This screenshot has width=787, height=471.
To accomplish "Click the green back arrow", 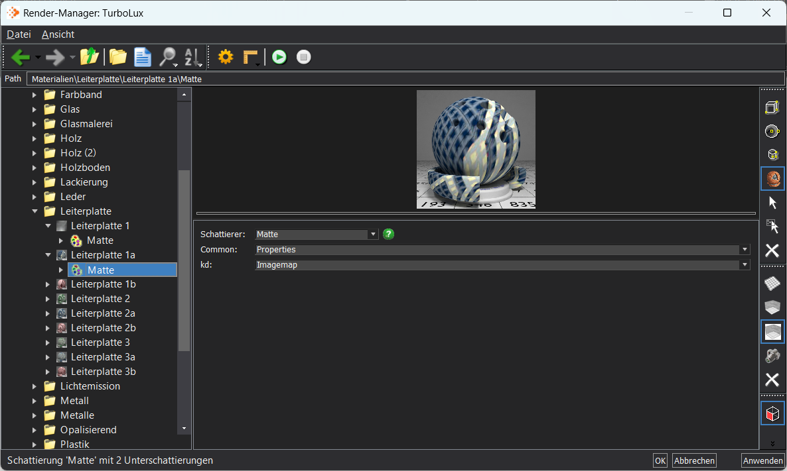I will point(21,57).
